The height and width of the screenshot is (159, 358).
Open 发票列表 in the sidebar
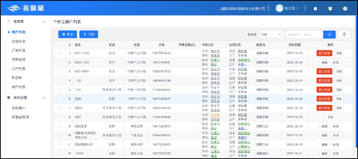tap(18, 41)
